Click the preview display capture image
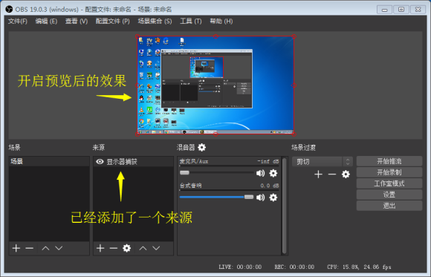431x277 pixels. tap(215, 85)
